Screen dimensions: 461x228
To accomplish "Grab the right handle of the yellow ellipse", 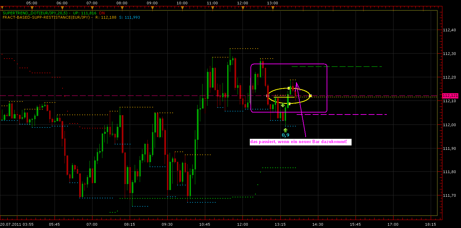I will [x=310, y=96].
